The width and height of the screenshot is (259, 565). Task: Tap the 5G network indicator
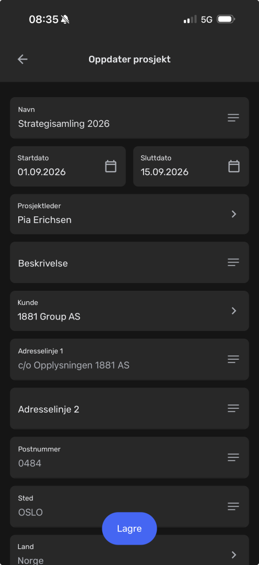coord(207,19)
